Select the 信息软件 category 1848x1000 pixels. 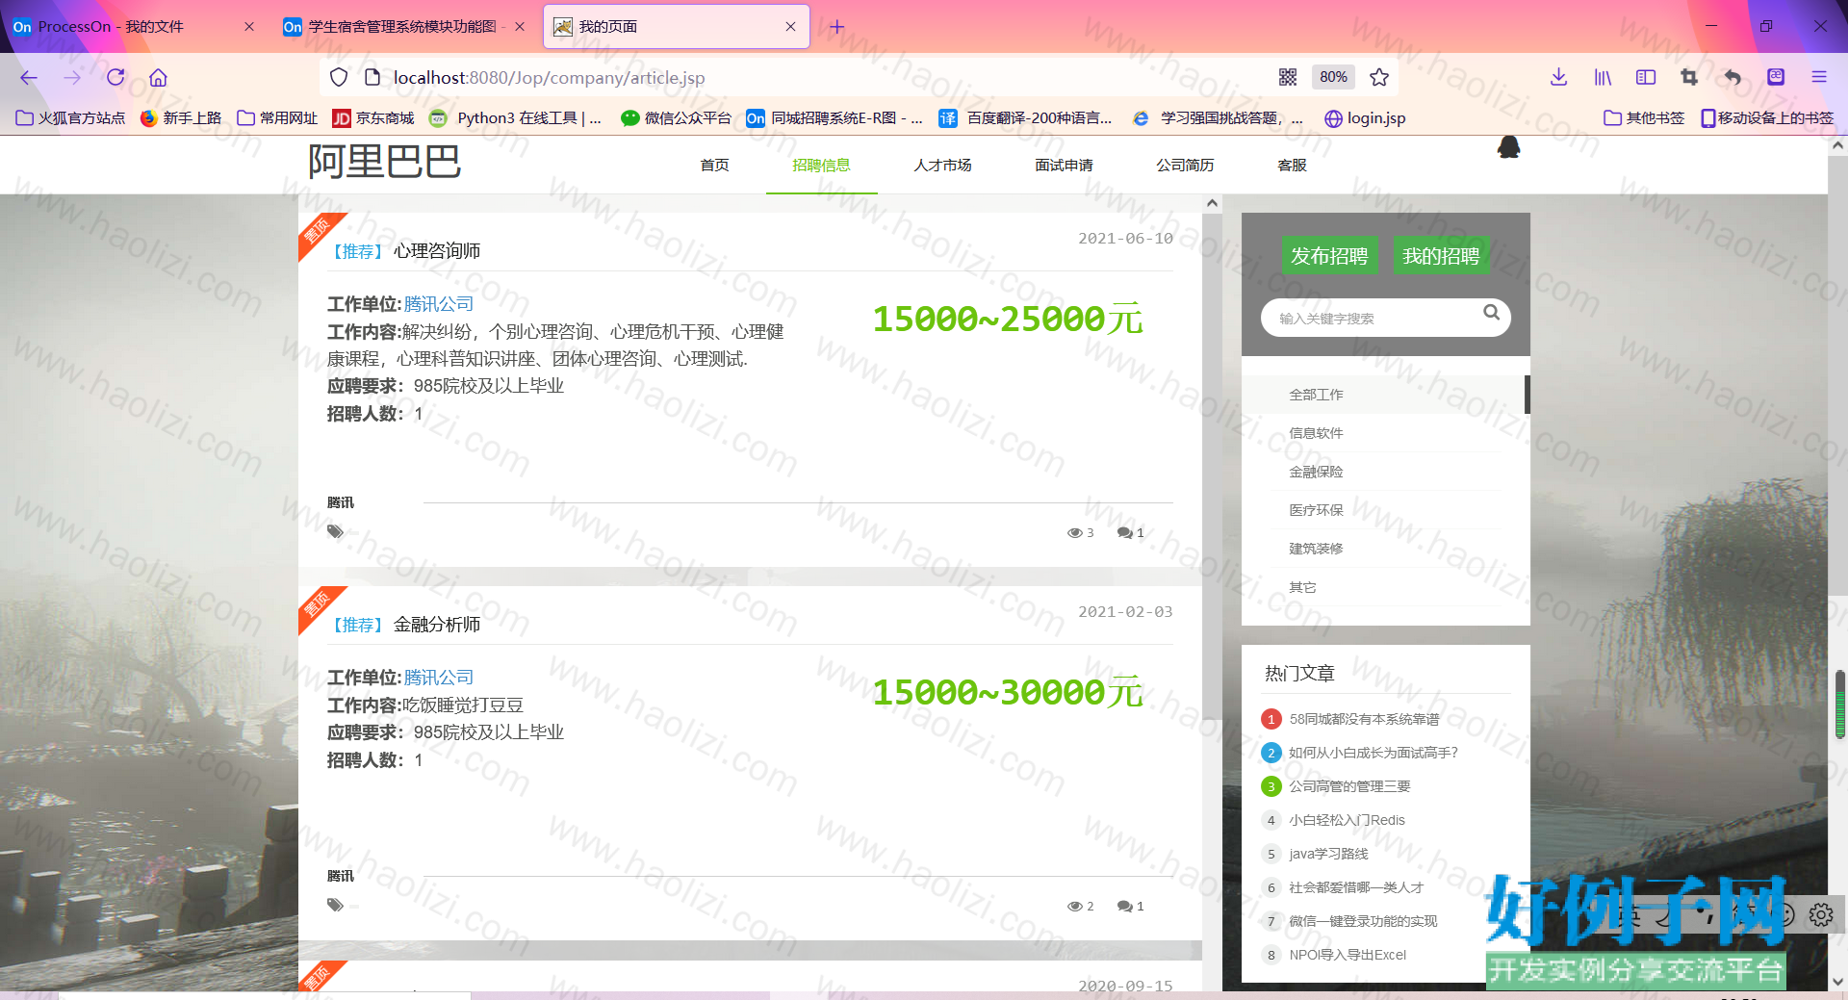[1316, 433]
